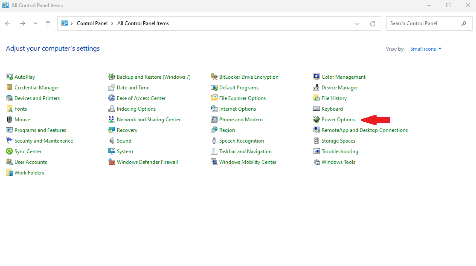Click the Windows Tools gear icon
Screen dimensions: 476x266
click(316, 162)
